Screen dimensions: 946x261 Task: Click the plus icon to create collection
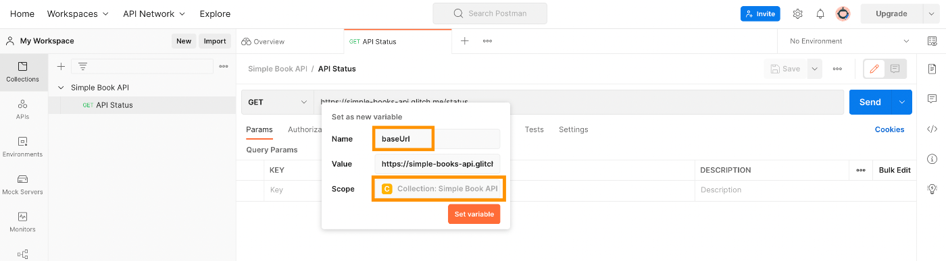[61, 66]
